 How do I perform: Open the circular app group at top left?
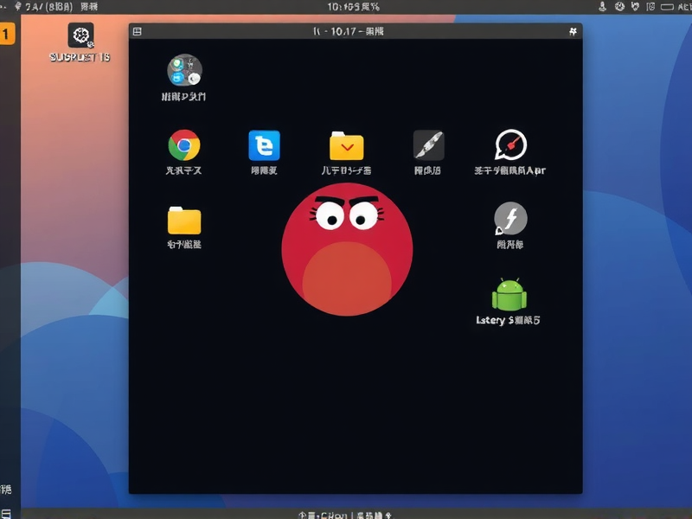pyautogui.click(x=184, y=71)
